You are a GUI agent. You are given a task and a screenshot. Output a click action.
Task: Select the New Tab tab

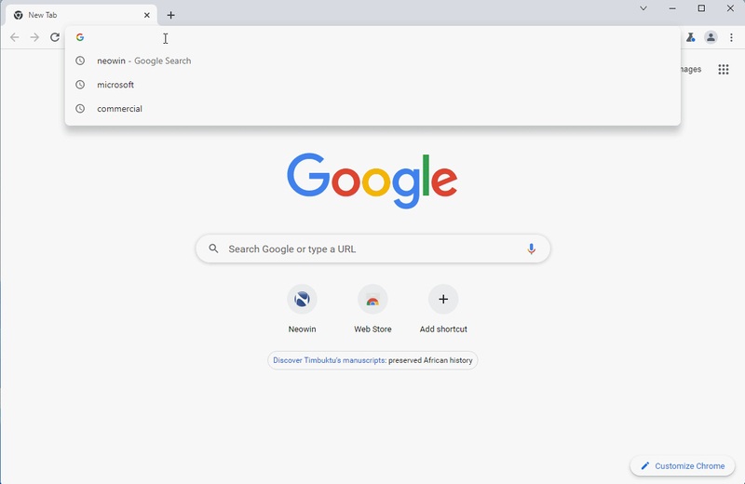[x=74, y=15]
